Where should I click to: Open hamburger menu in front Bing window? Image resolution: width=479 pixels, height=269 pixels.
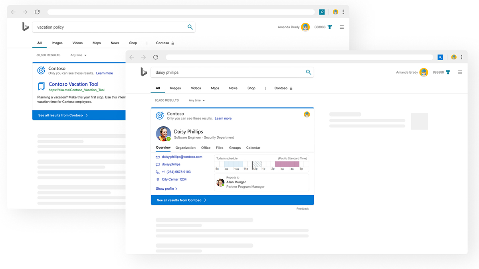[460, 72]
